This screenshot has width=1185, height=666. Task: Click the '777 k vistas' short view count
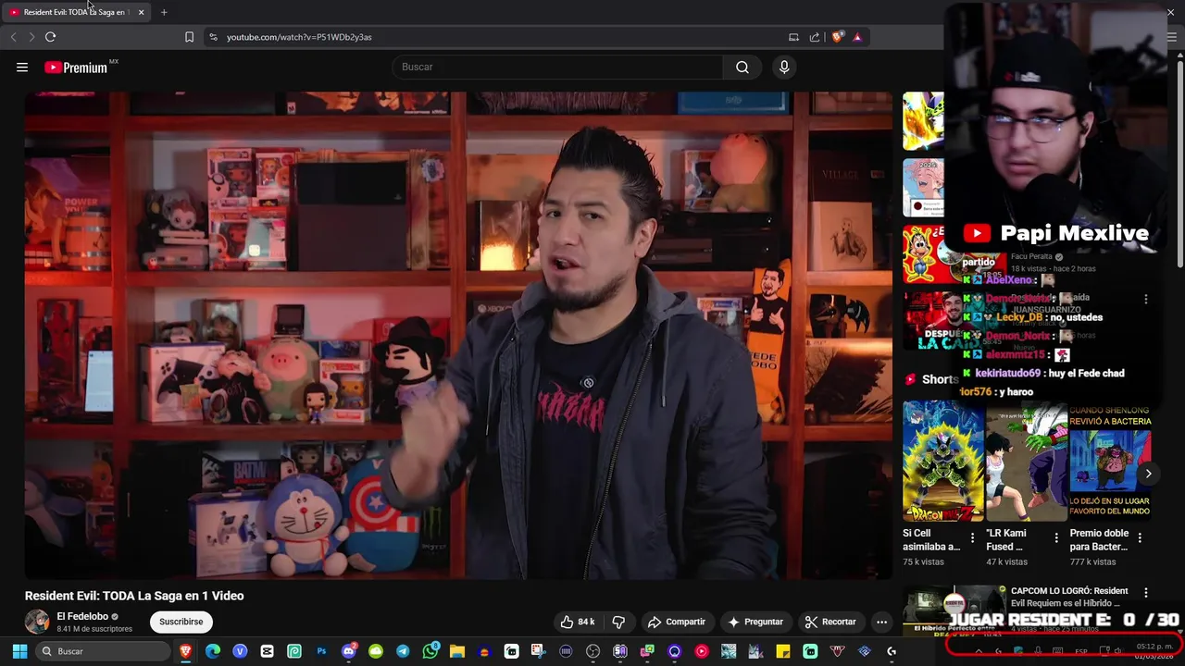(1092, 561)
